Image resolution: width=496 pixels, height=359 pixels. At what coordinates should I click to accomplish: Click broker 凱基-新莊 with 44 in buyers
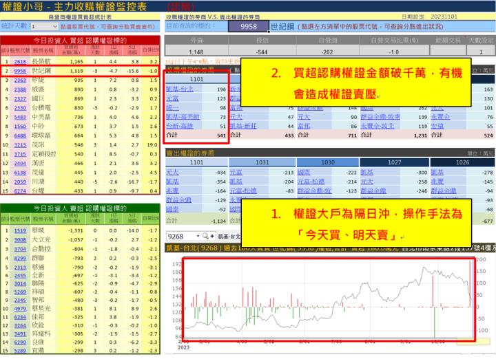tap(243, 126)
